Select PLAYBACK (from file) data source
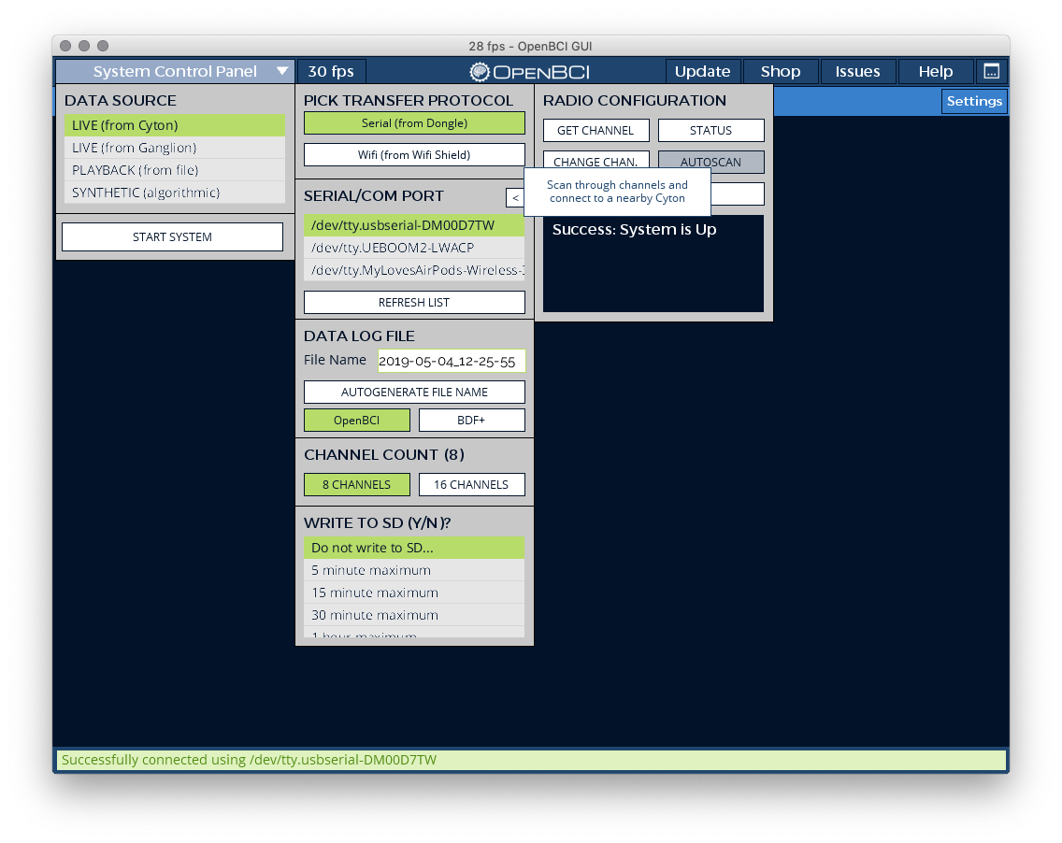This screenshot has height=843, width=1062. pyautogui.click(x=175, y=170)
